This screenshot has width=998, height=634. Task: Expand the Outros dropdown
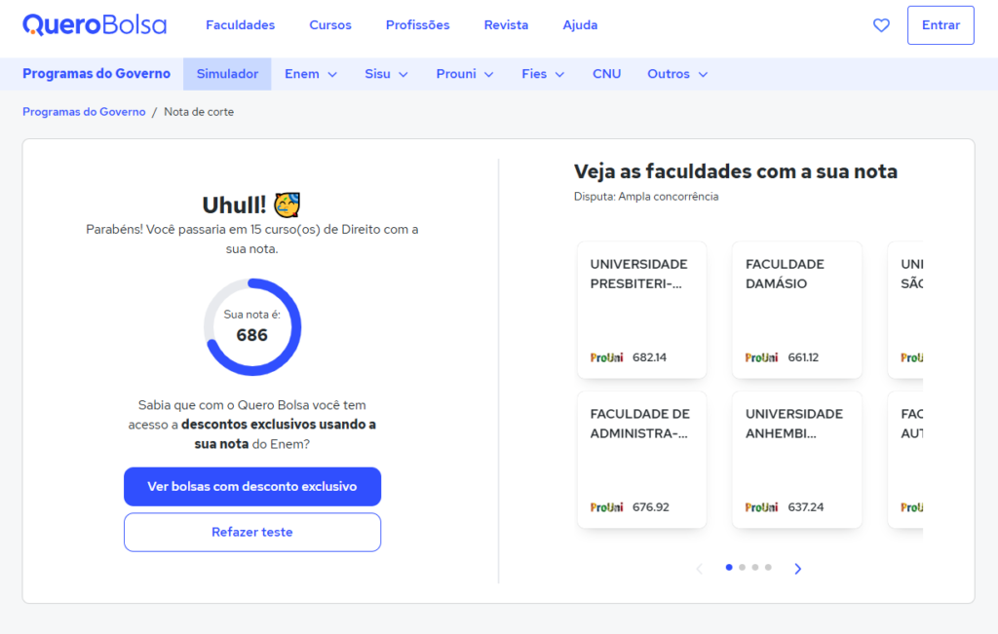[676, 73]
